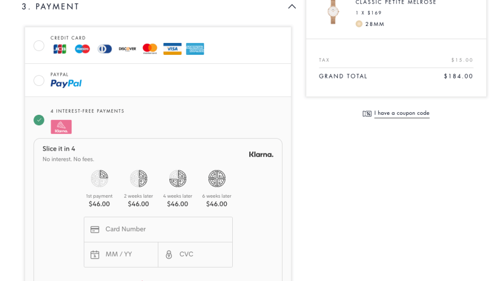Click the padlock icon in CVC field
The width and height of the screenshot is (499, 281).
click(x=169, y=255)
